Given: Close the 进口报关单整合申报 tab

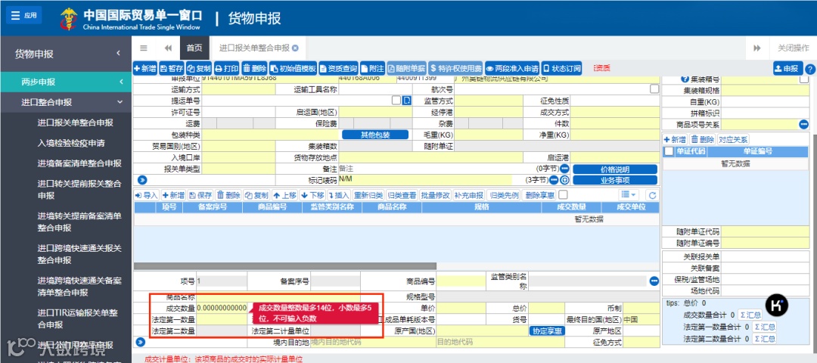Looking at the screenshot, I should click(x=296, y=48).
